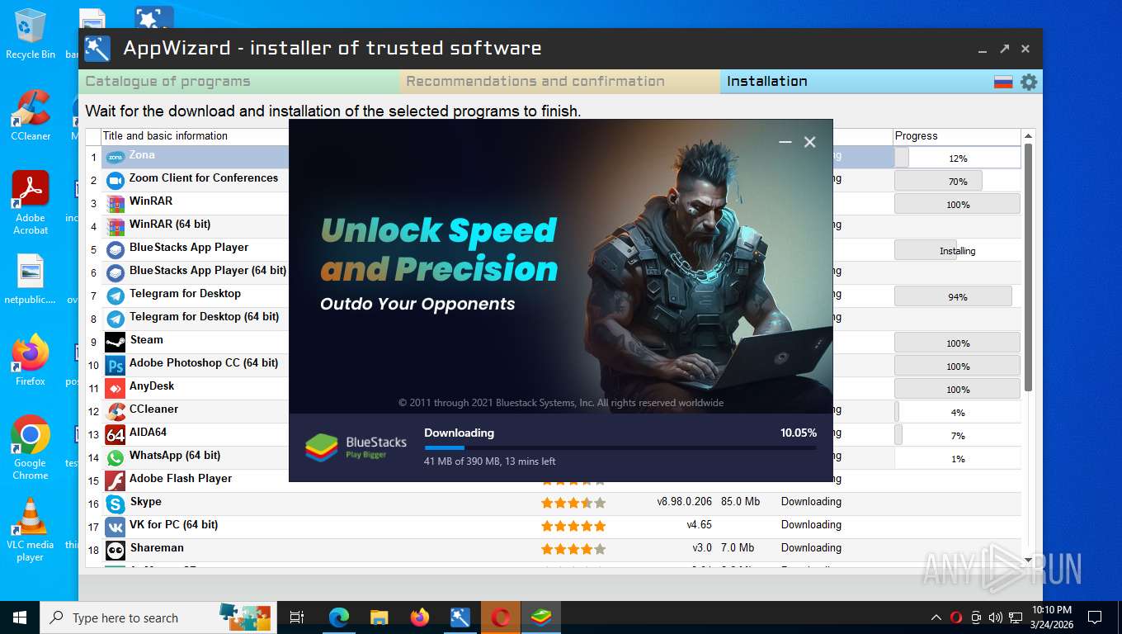Click the AnyDesk icon in the list

coord(115,388)
